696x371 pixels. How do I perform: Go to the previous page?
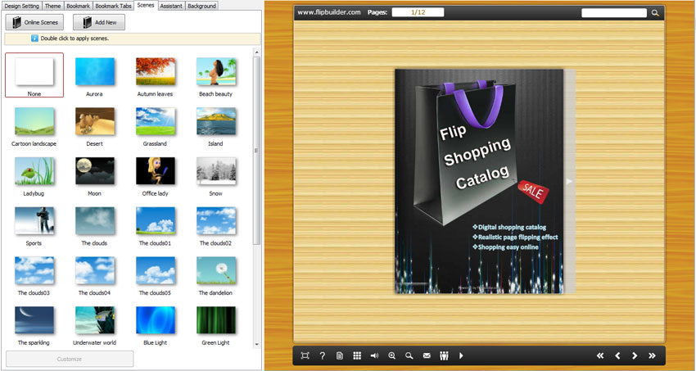617,355
